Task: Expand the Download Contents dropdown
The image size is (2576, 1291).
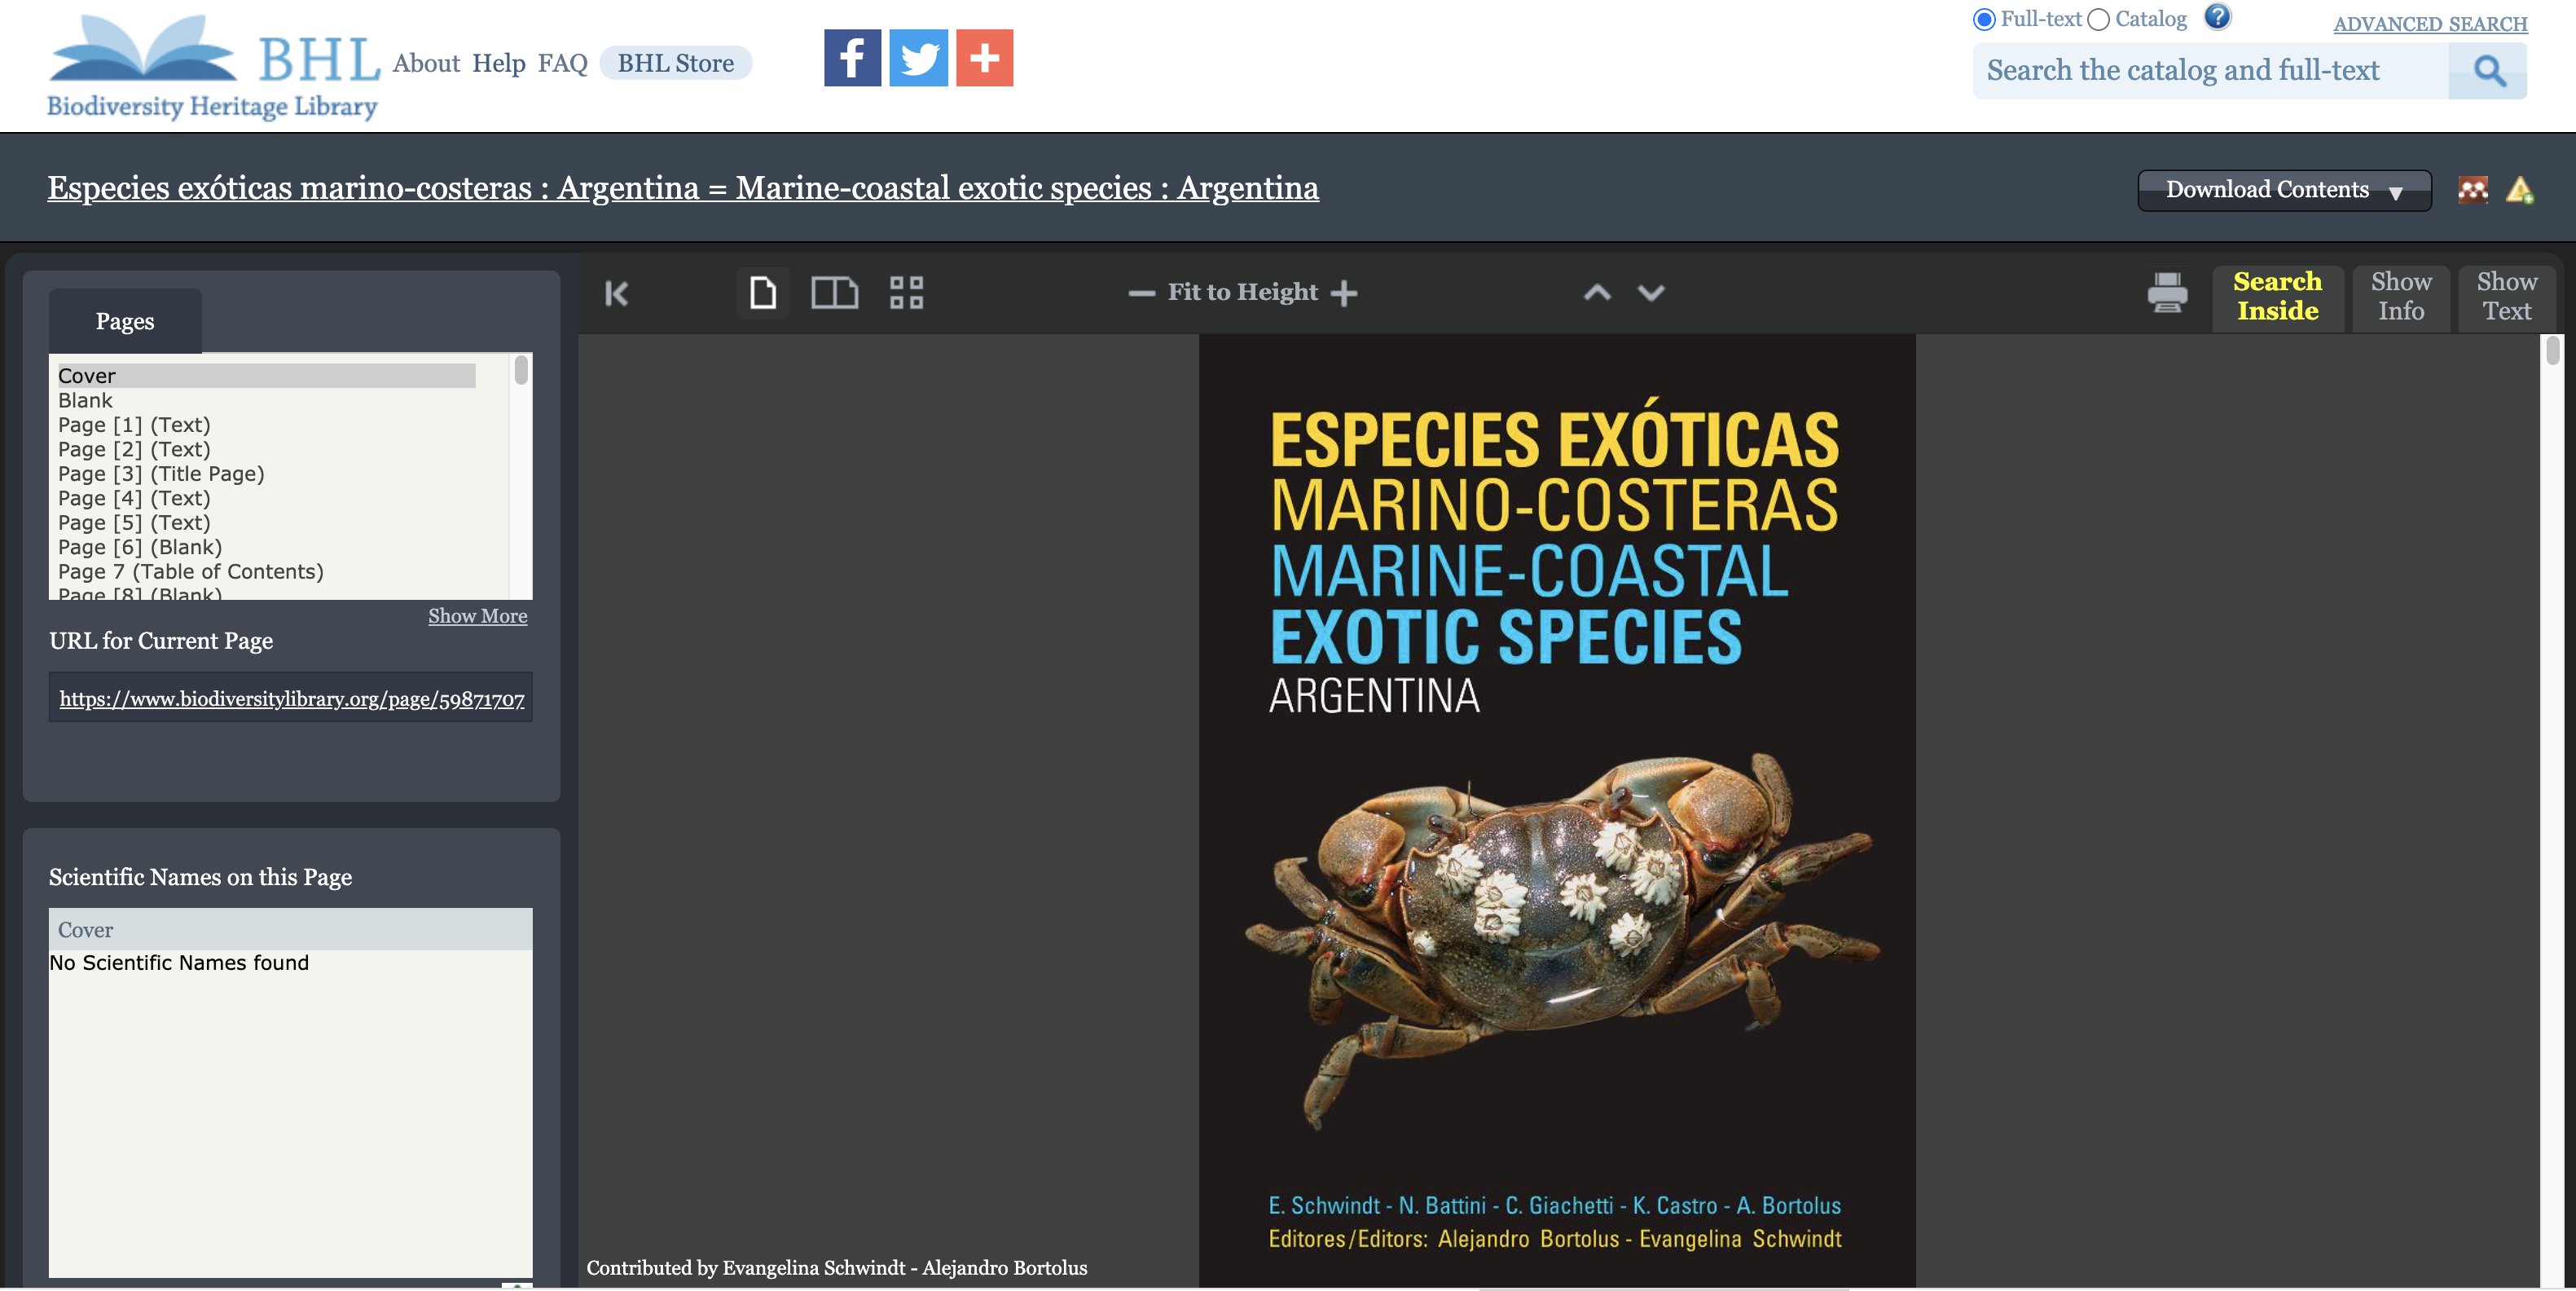Action: coord(2283,190)
